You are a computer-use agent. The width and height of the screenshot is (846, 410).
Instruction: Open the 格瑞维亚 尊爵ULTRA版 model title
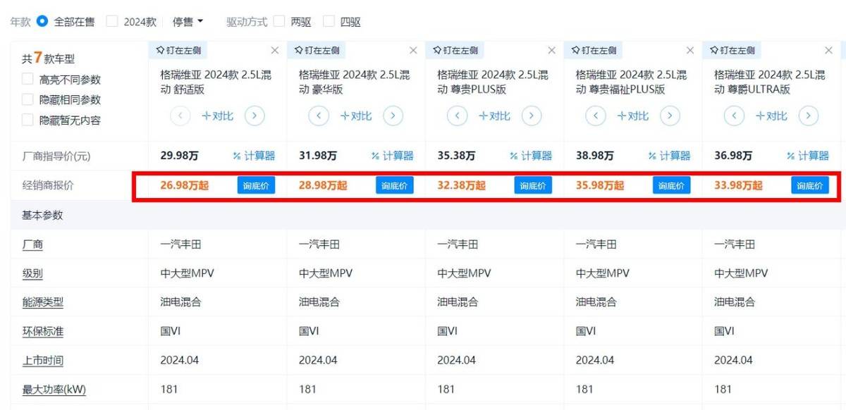pyautogui.click(x=770, y=82)
